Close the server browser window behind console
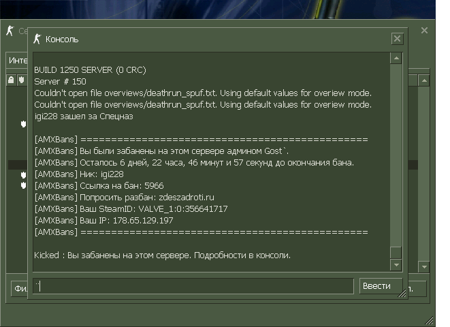The width and height of the screenshot is (450, 327). point(424,31)
